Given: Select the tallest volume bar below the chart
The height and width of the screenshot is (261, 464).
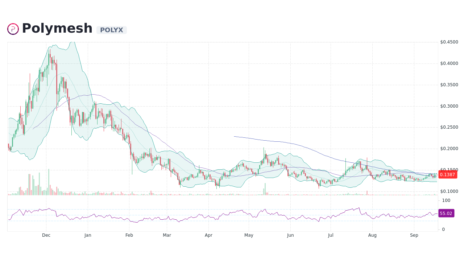Looking at the screenshot, I should [48, 179].
